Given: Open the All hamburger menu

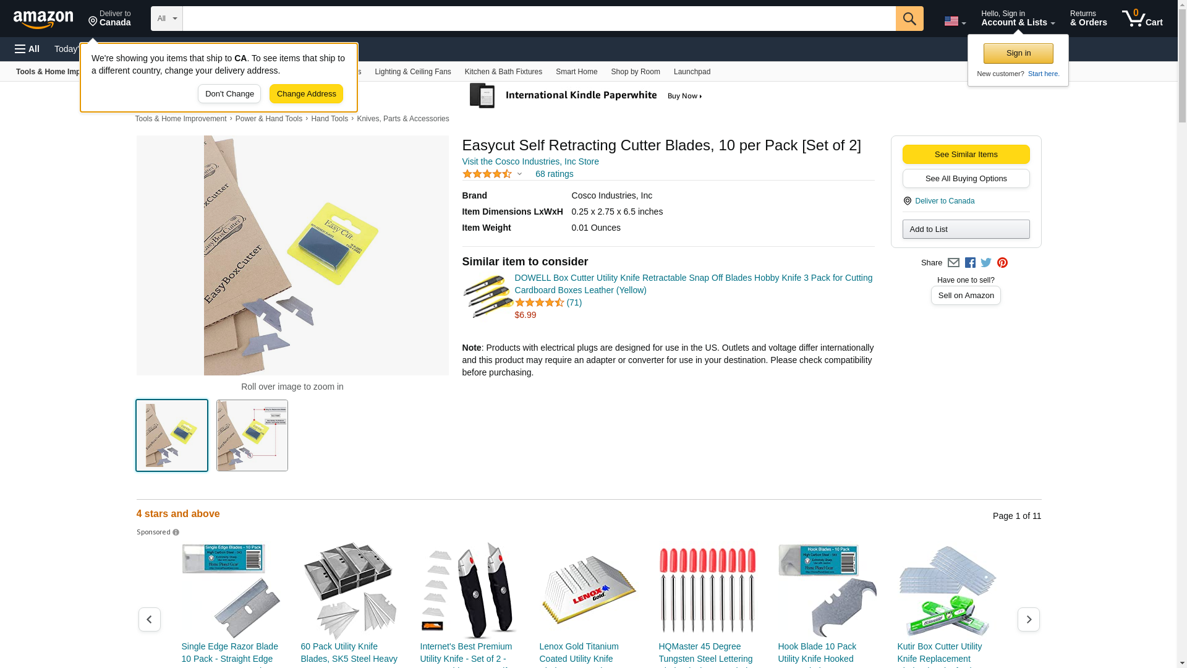Looking at the screenshot, I should (x=27, y=49).
